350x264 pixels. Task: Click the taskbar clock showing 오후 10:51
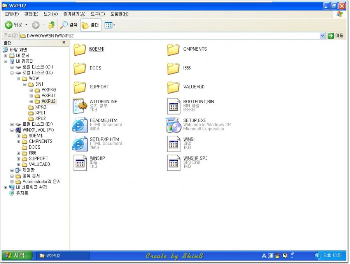(x=332, y=255)
